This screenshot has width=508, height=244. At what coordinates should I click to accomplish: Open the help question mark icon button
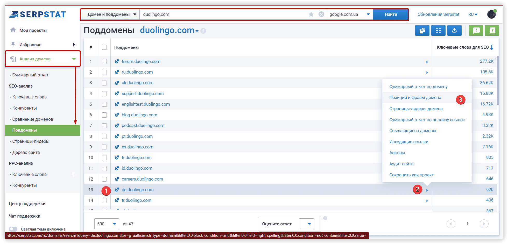[492, 31]
